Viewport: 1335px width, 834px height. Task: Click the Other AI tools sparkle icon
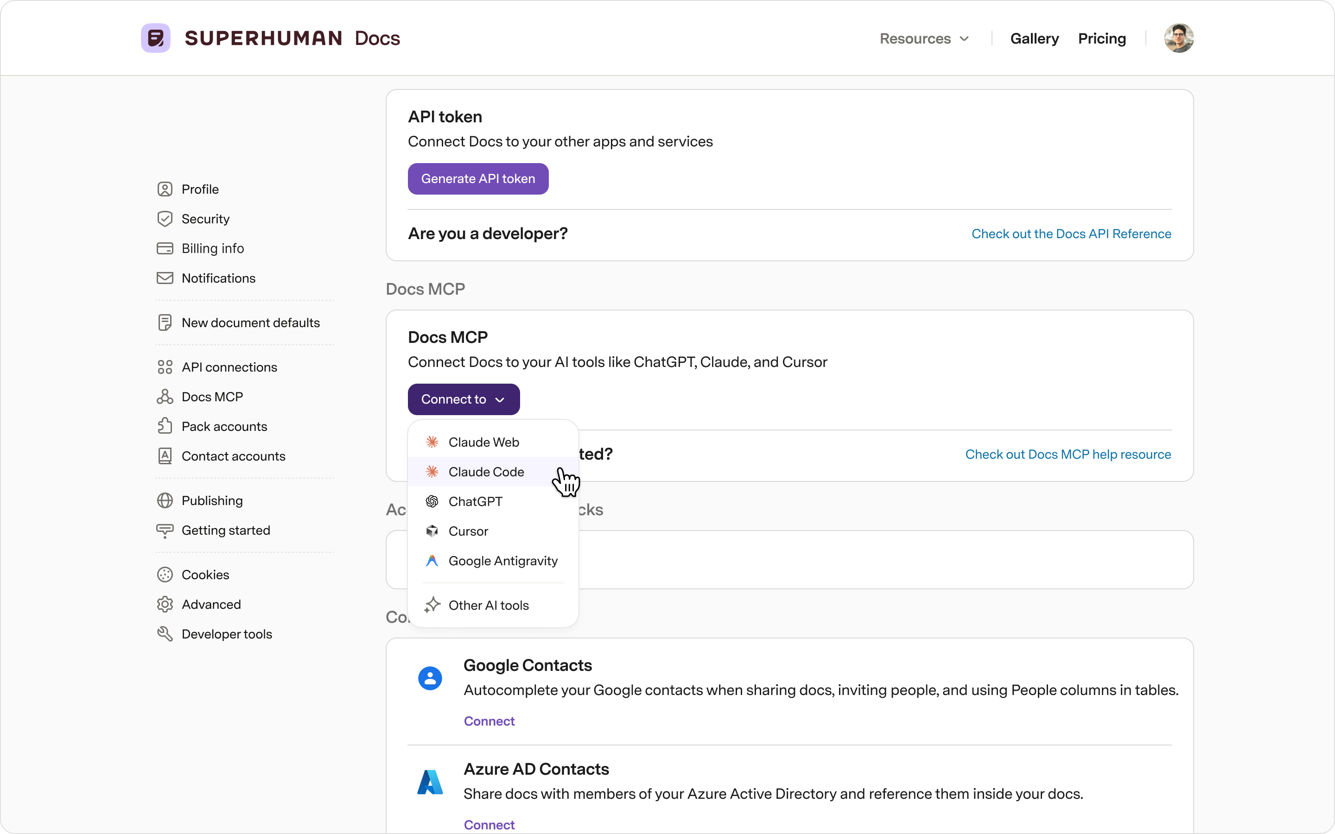click(432, 605)
